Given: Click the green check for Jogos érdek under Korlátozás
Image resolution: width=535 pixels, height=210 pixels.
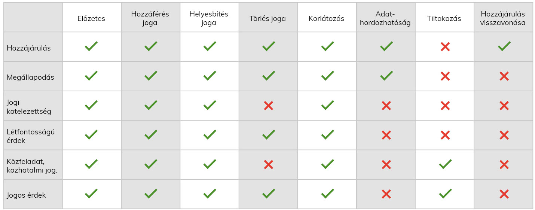Looking at the screenshot, I should (327, 194).
